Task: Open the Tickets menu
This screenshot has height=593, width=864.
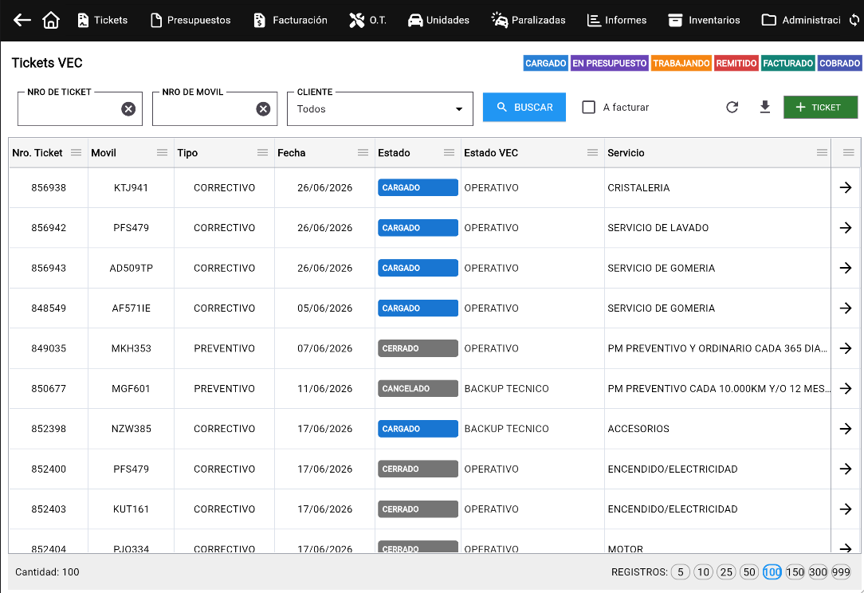Action: pos(103,21)
